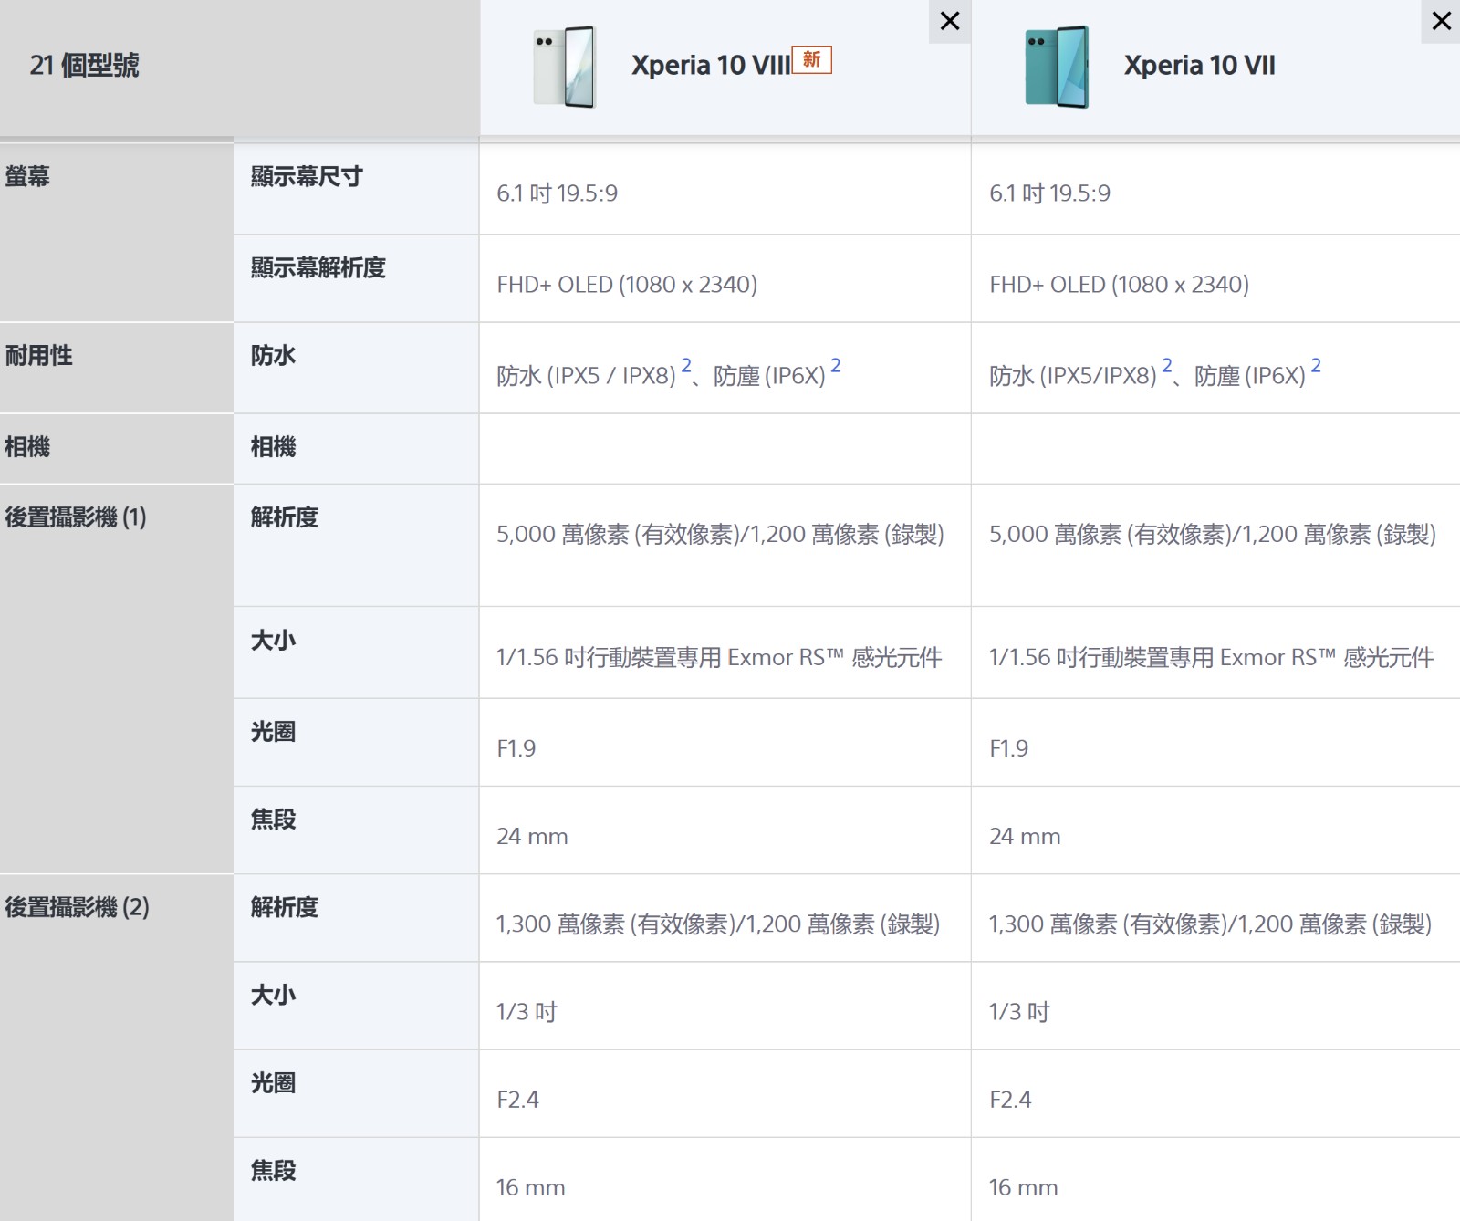The image size is (1460, 1221).
Task: Click the 21 個型號 model count text
Action: [x=84, y=66]
